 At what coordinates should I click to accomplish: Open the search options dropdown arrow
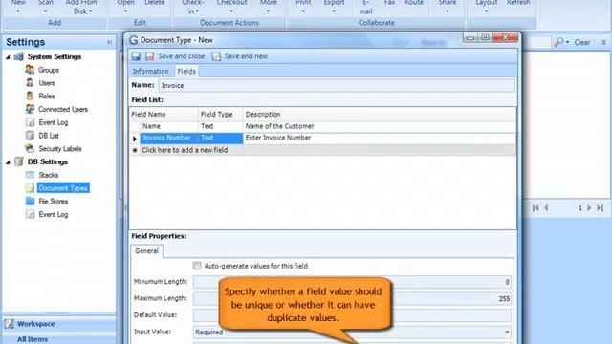pyautogui.click(x=567, y=42)
